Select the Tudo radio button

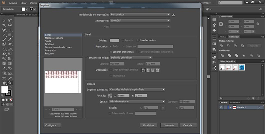click(x=111, y=46)
